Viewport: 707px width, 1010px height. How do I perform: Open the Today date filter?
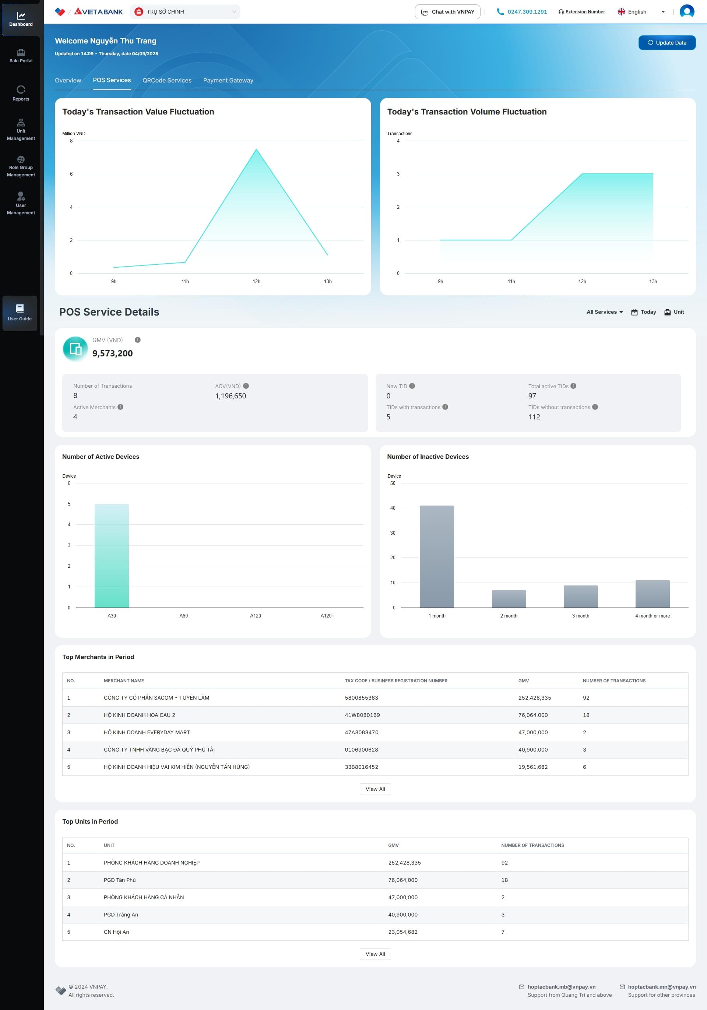click(x=643, y=312)
